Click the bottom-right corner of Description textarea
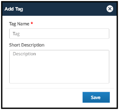 (108, 82)
